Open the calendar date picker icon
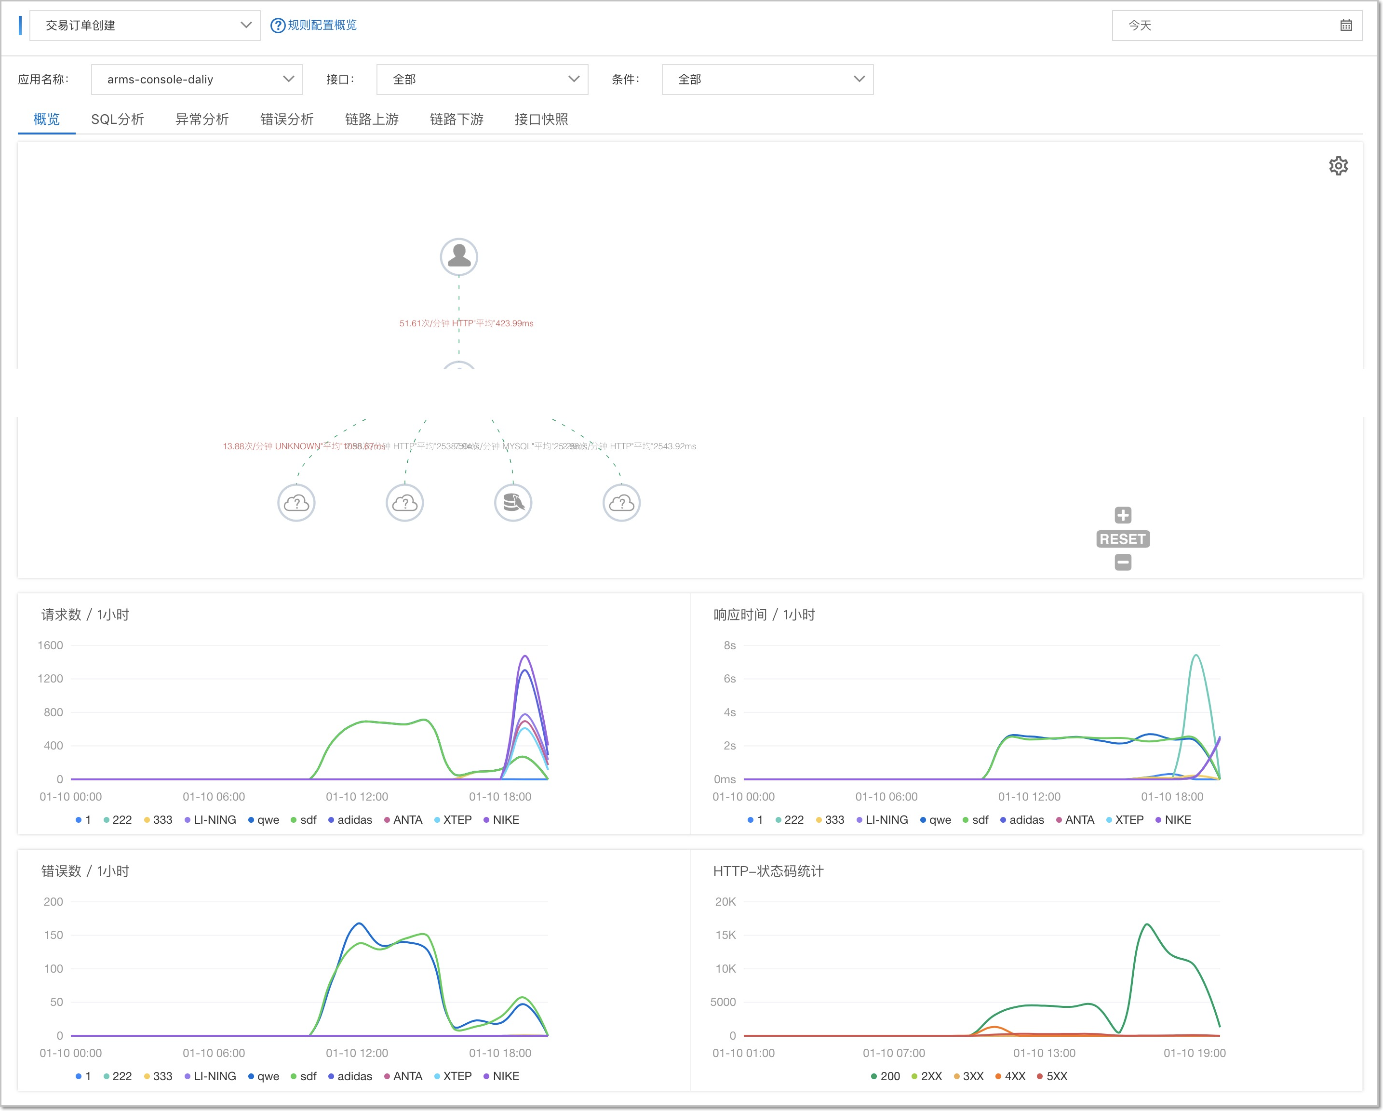Image resolution: width=1383 pixels, height=1111 pixels. pos(1346,26)
